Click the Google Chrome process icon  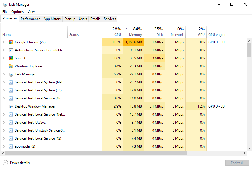tap(11, 42)
